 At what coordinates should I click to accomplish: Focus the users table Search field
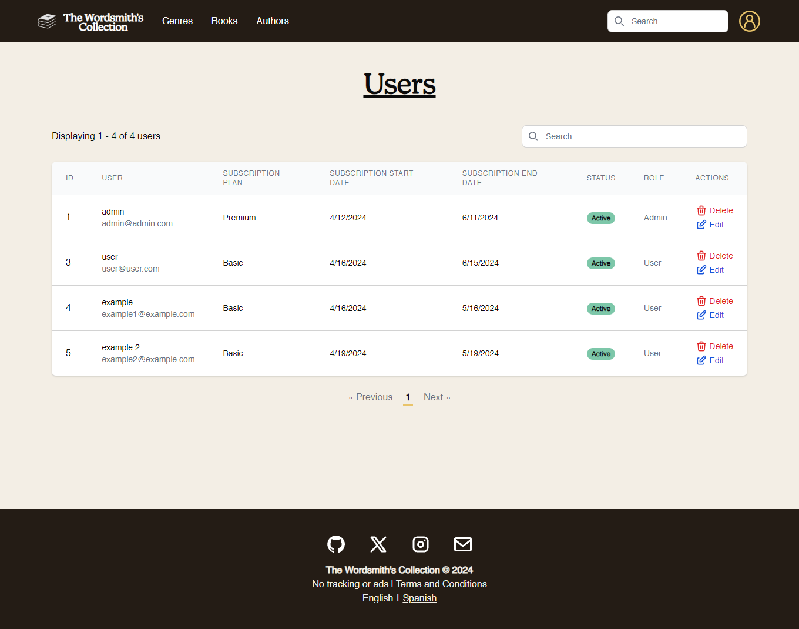tap(634, 136)
